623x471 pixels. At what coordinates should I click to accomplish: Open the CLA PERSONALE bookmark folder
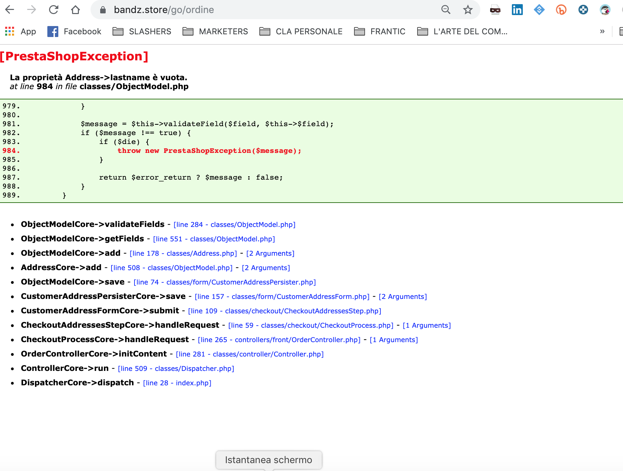click(x=301, y=32)
